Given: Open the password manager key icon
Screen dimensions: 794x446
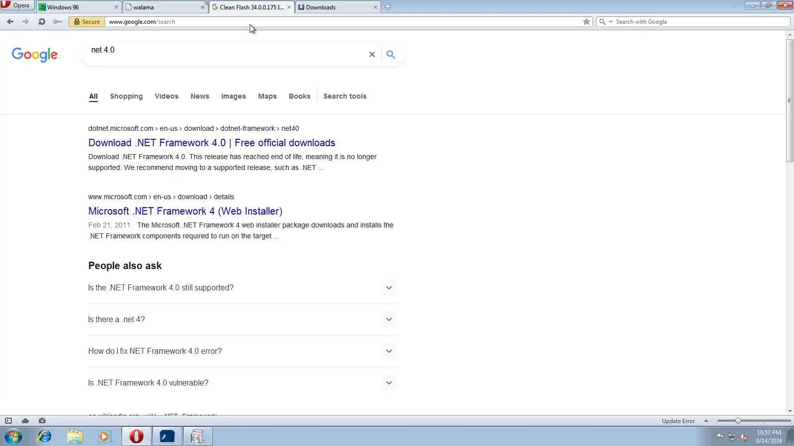Looking at the screenshot, I should 58,22.
